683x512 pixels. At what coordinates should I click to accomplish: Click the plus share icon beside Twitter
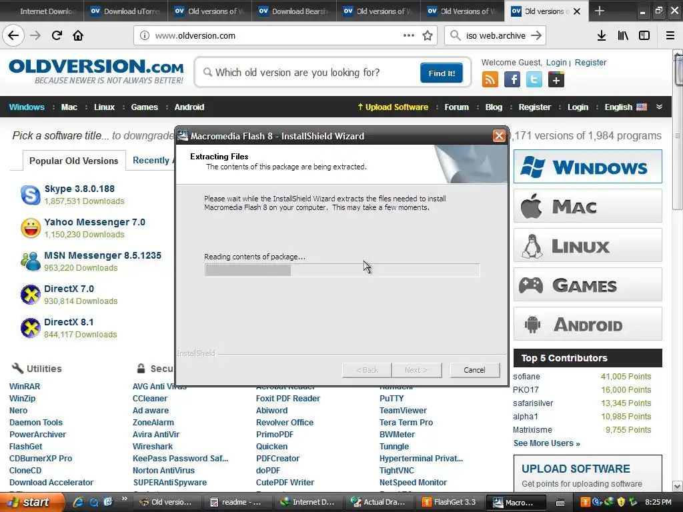pos(556,80)
